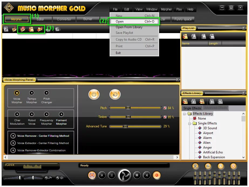Select the Frequency Morpher radio button

coord(46,114)
